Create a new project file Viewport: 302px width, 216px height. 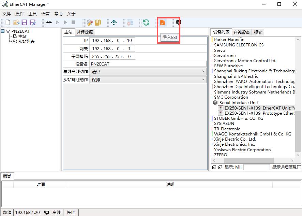(7, 23)
